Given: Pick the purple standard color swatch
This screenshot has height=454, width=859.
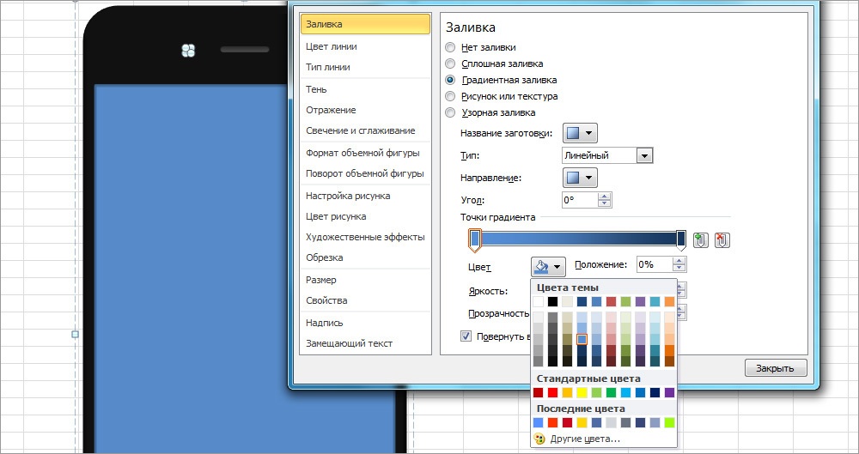Looking at the screenshot, I should [x=669, y=393].
